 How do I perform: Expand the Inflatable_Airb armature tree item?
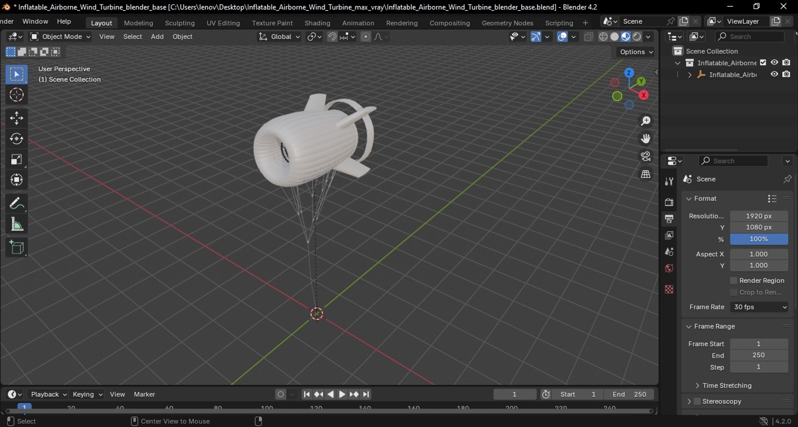(x=690, y=75)
